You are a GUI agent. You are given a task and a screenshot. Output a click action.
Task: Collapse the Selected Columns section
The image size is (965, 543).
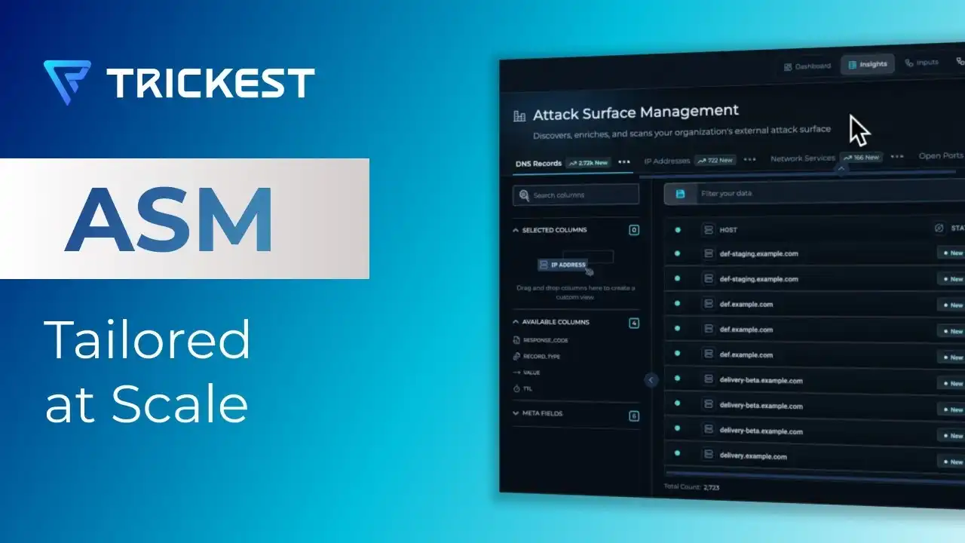(516, 230)
